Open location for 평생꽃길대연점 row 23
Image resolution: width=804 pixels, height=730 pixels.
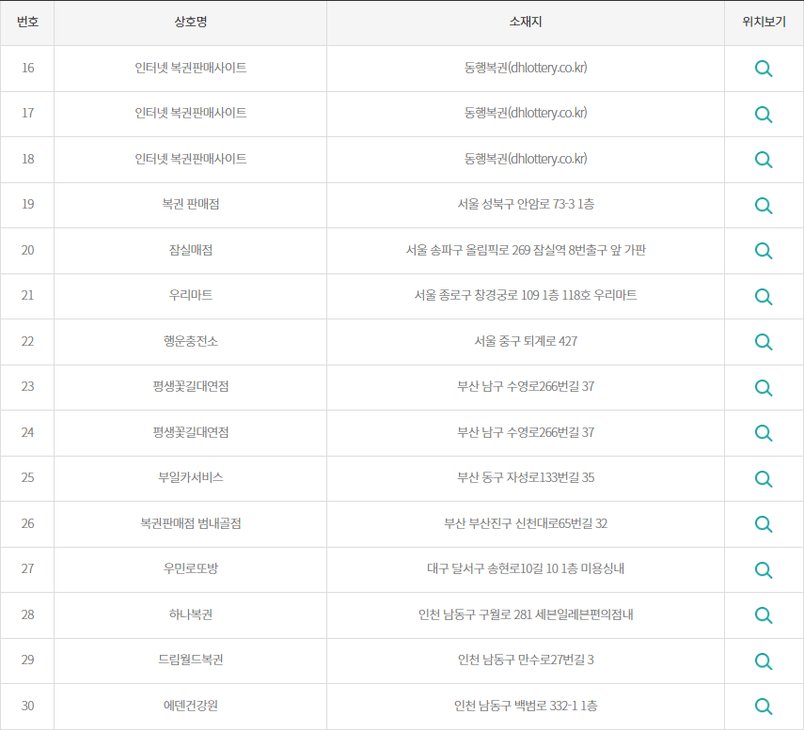tap(763, 387)
